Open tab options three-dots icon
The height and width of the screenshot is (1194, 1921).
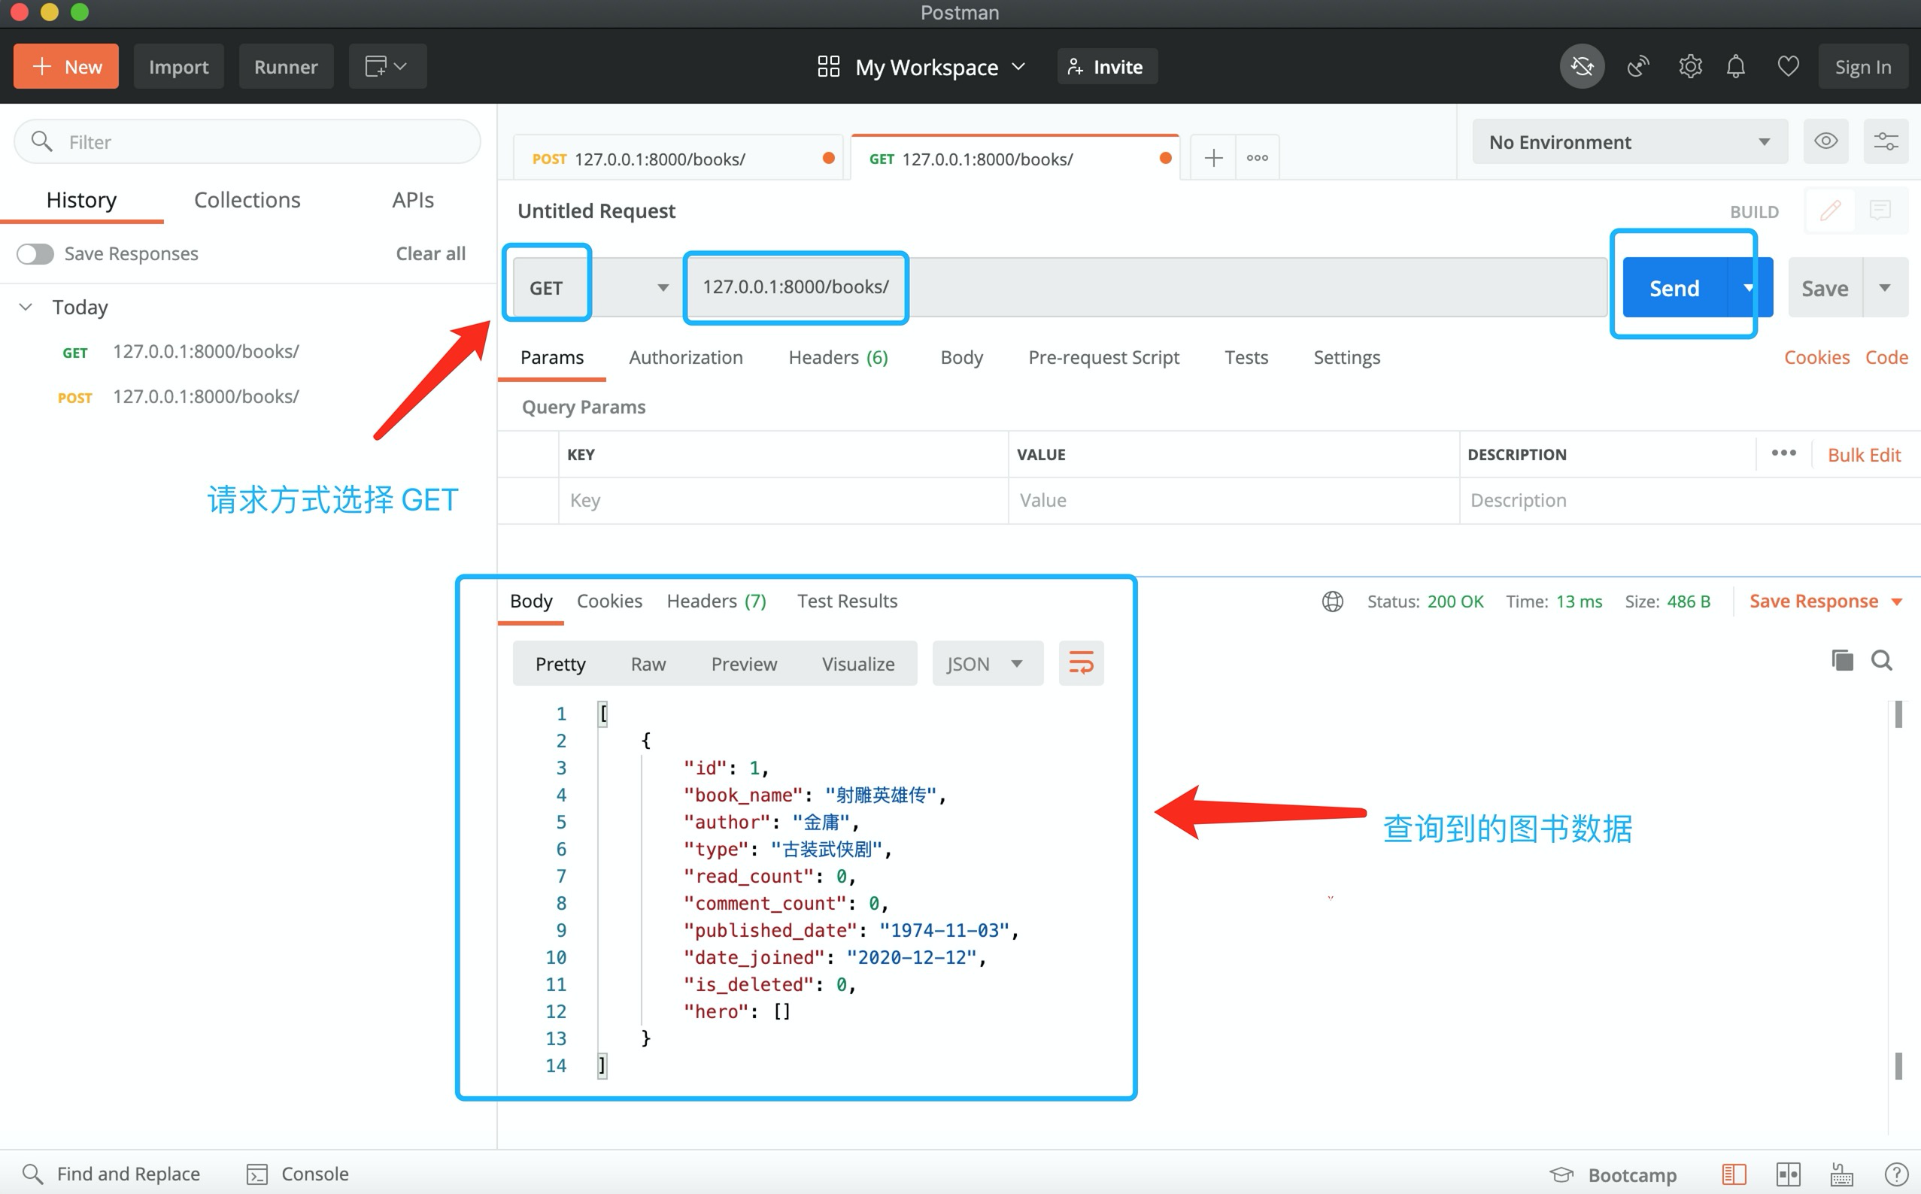[1257, 158]
